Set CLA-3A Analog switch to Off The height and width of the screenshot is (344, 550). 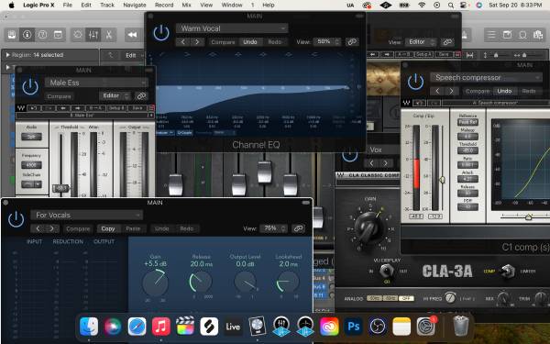pos(406,298)
